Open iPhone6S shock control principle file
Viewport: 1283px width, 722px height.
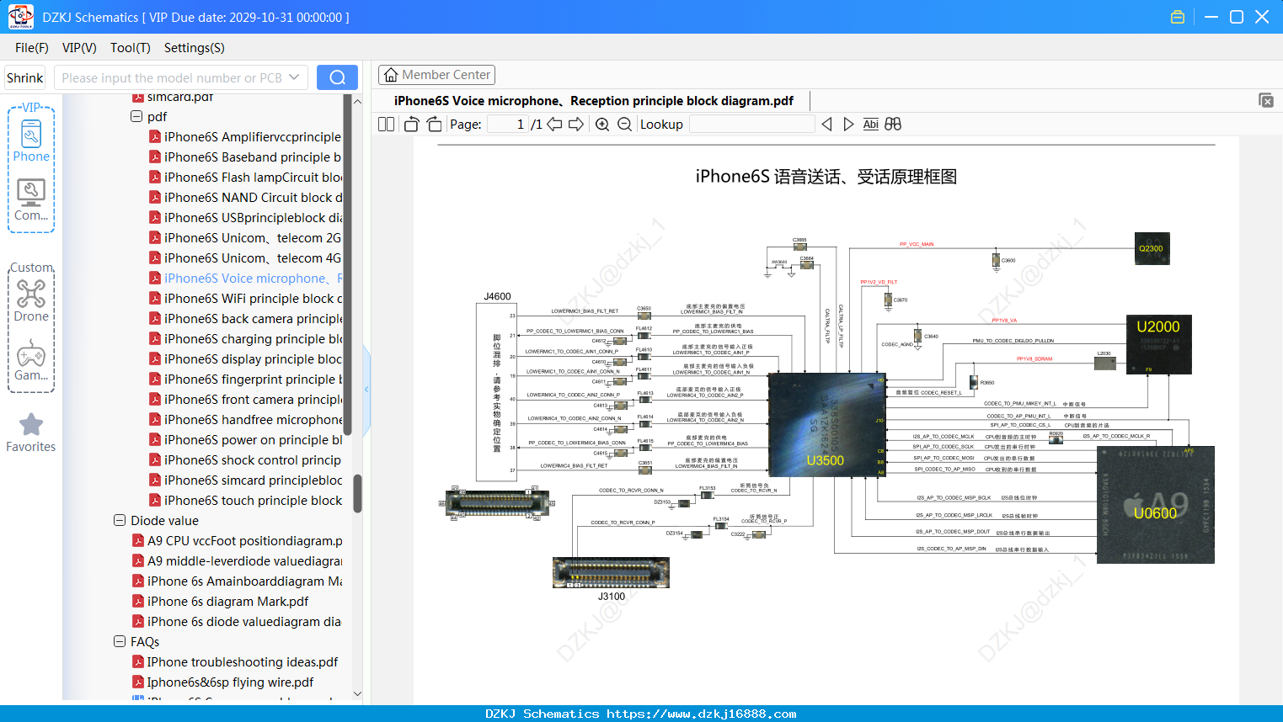[x=253, y=460]
